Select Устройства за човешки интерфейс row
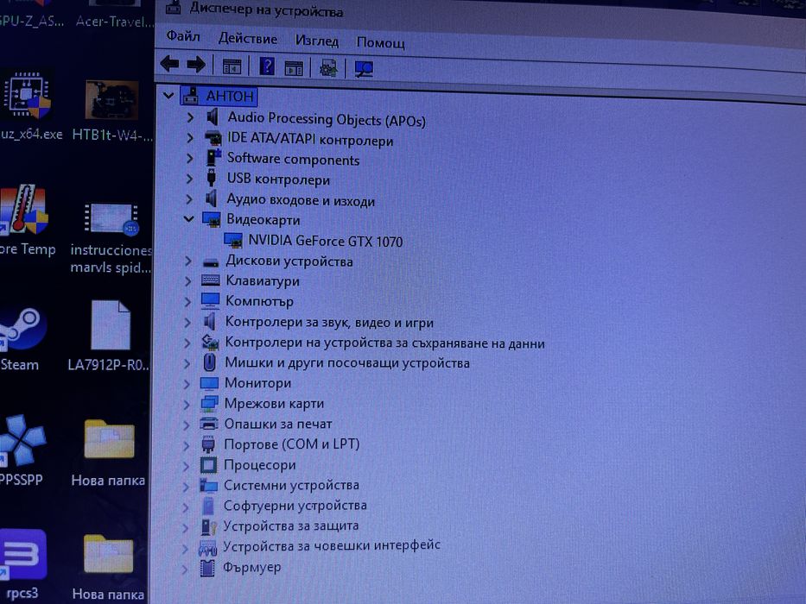The image size is (806, 604). (x=332, y=545)
